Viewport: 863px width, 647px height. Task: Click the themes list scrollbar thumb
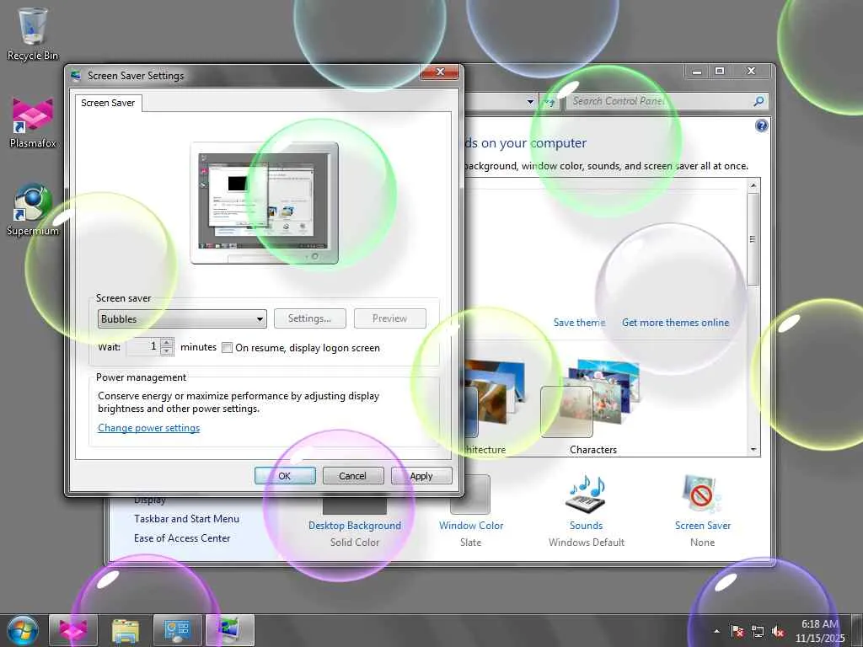[753, 238]
